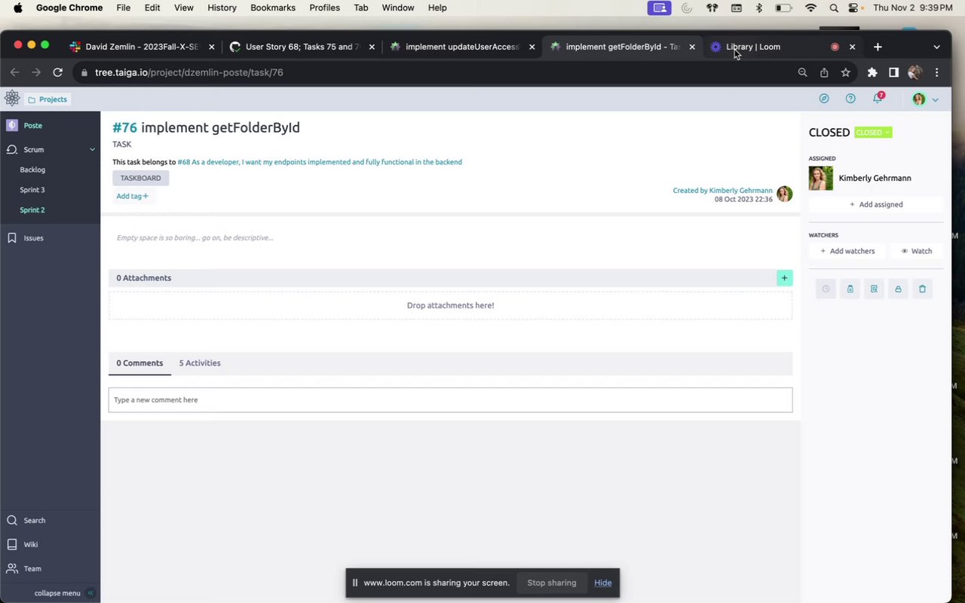Open Profiles menu in macOS menu bar
Screen dimensions: 965x603
click(x=325, y=8)
